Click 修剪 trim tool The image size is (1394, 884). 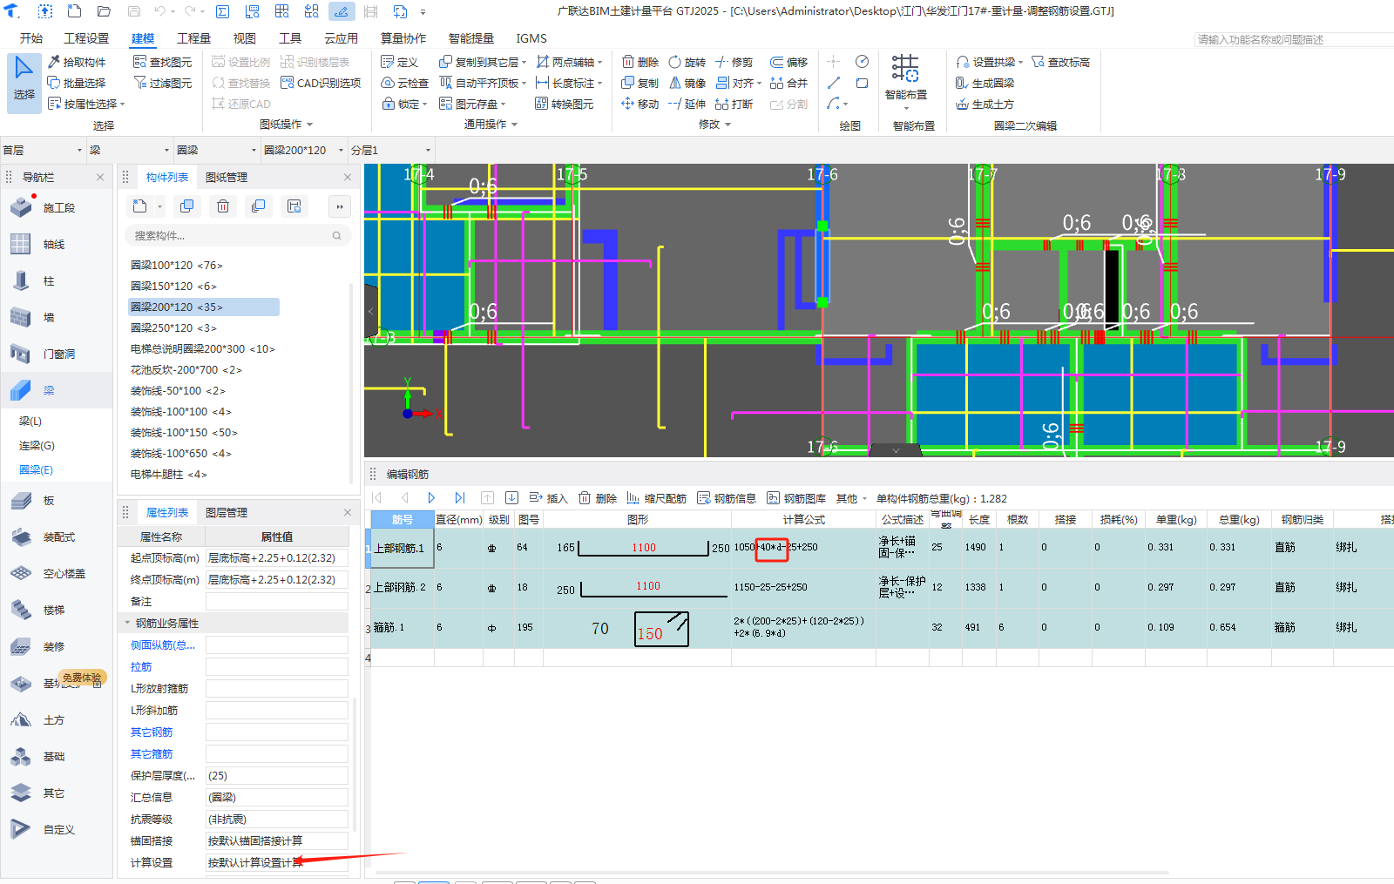734,62
